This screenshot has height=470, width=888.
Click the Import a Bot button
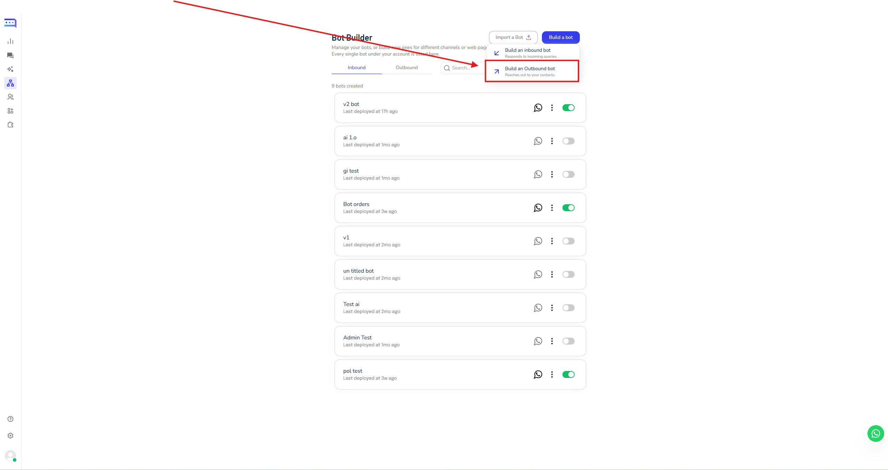pyautogui.click(x=513, y=38)
